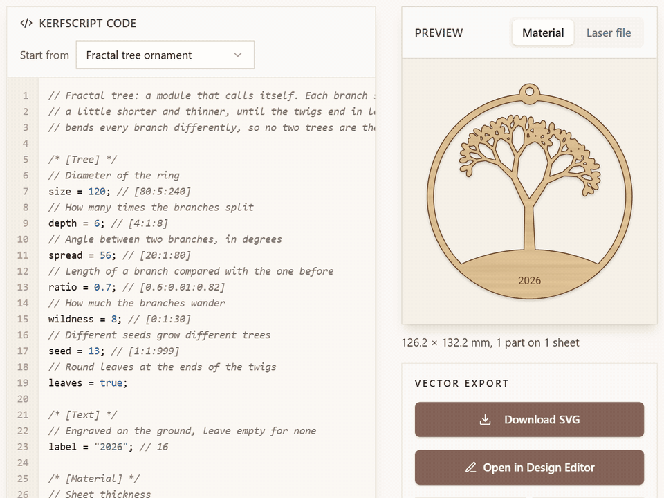Viewport: 664px width, 498px height.
Task: Click the chevron in Fractal tree ornament dropdown
Action: click(237, 55)
